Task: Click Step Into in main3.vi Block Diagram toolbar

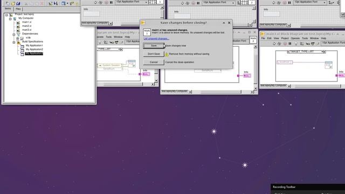Action: (x=308, y=44)
